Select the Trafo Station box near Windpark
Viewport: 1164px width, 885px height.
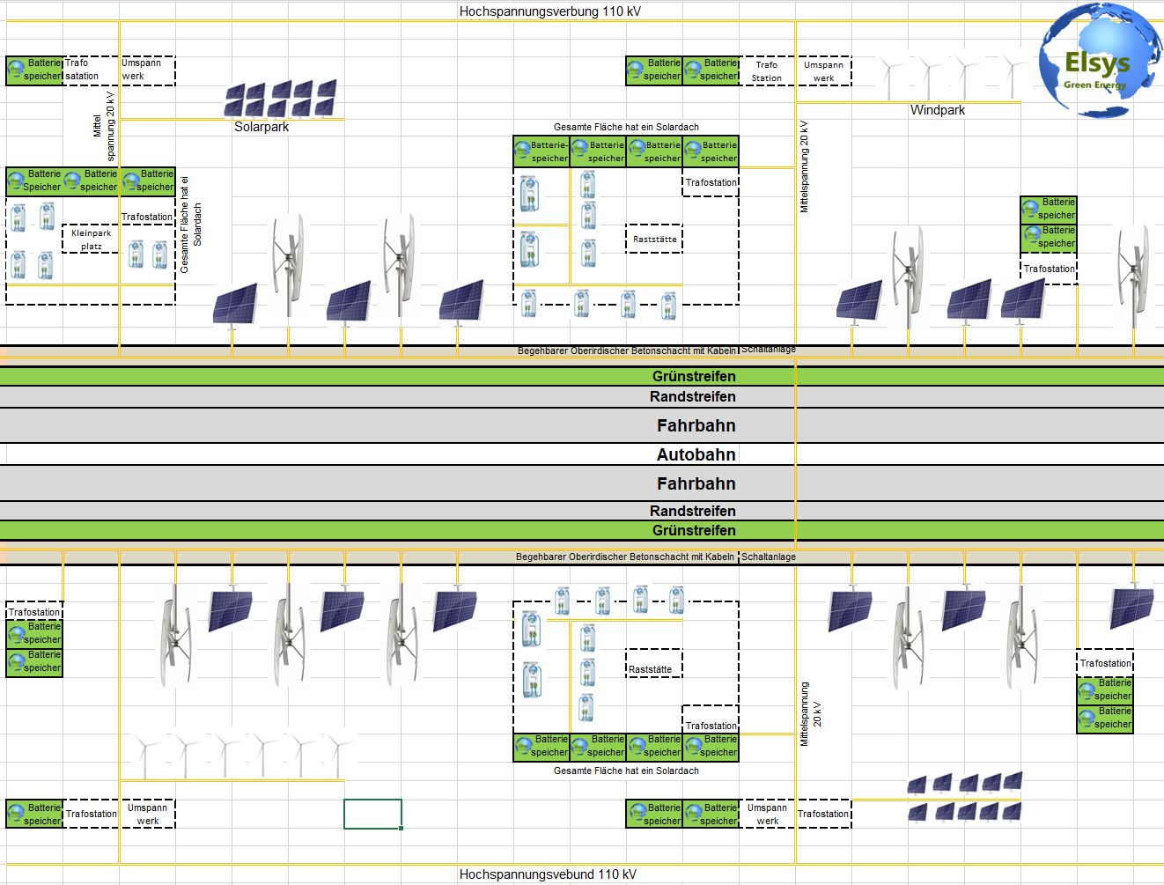coord(767,71)
